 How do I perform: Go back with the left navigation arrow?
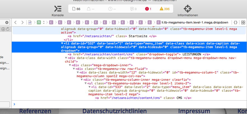pyautogui.click(x=16, y=22)
